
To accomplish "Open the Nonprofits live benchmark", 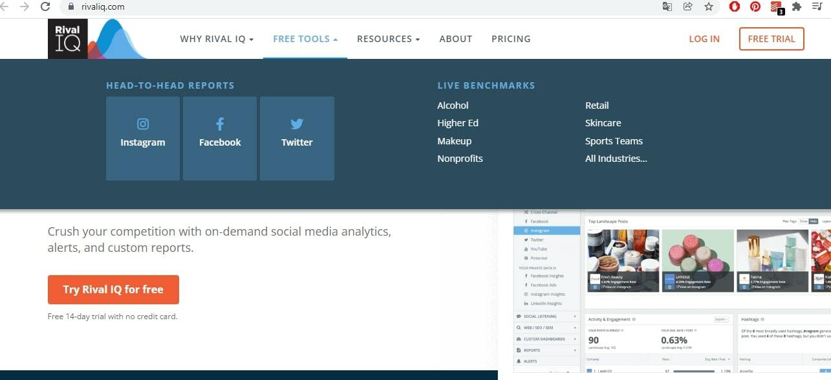I will [x=460, y=159].
